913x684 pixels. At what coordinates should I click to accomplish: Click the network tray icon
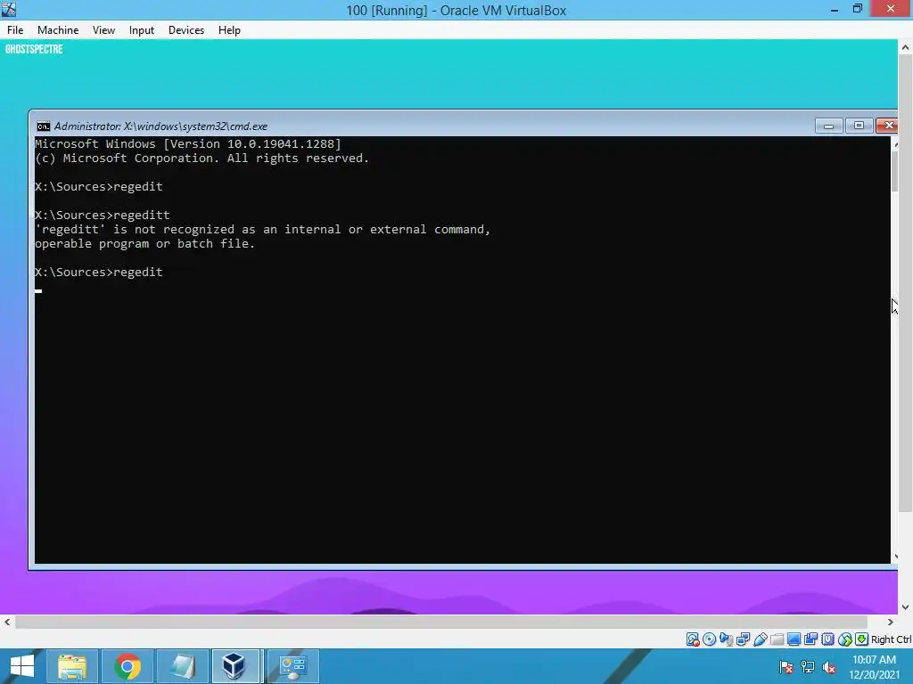click(808, 667)
